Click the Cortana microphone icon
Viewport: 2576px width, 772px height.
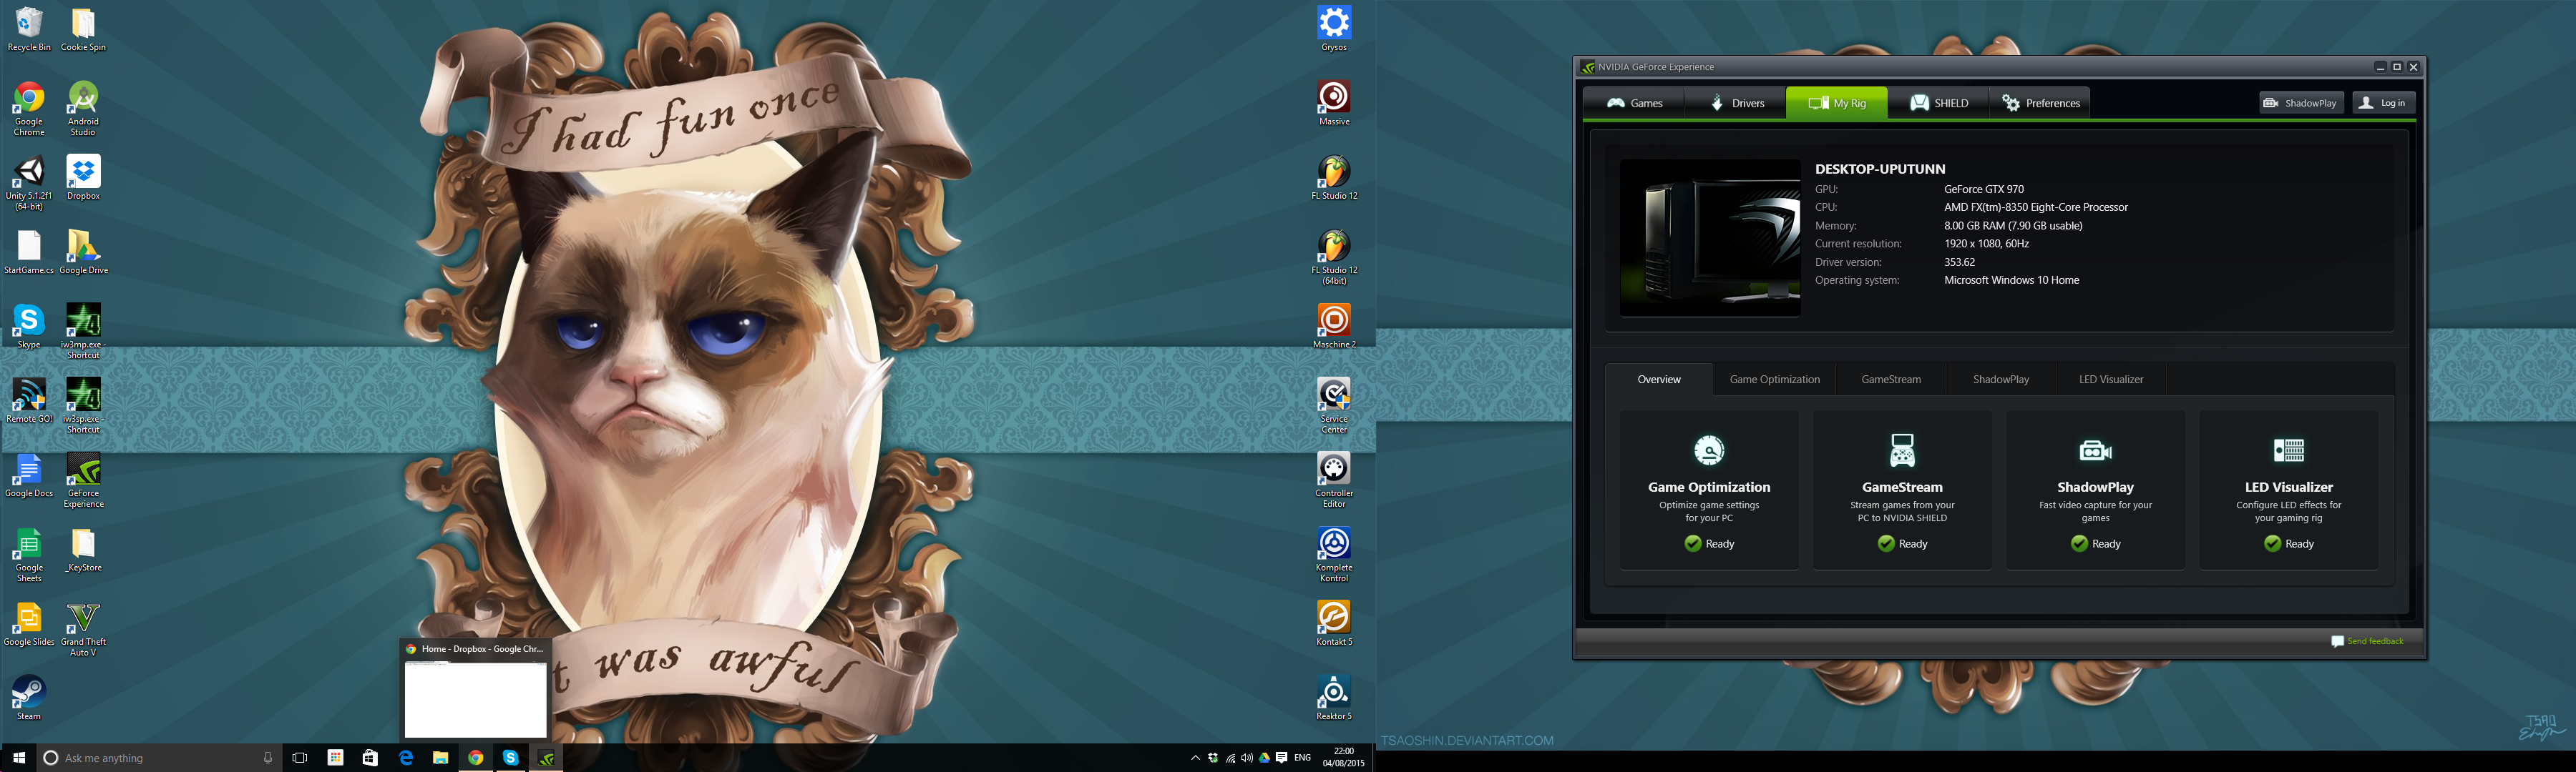click(267, 758)
